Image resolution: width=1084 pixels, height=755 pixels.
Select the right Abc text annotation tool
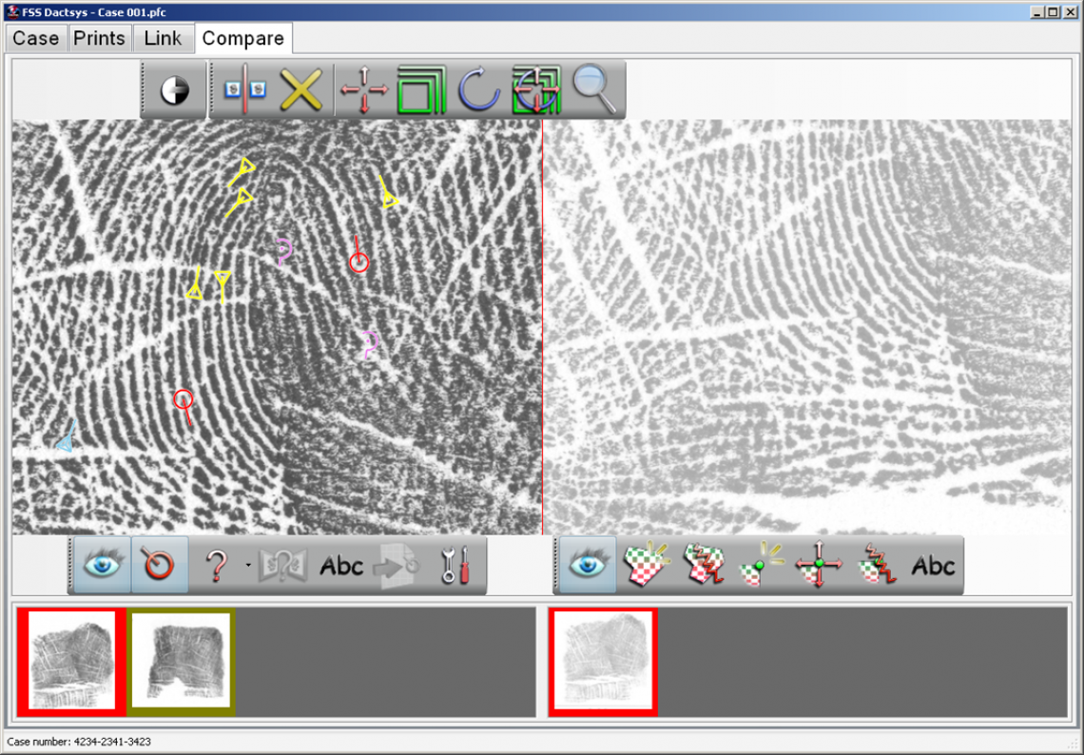934,567
